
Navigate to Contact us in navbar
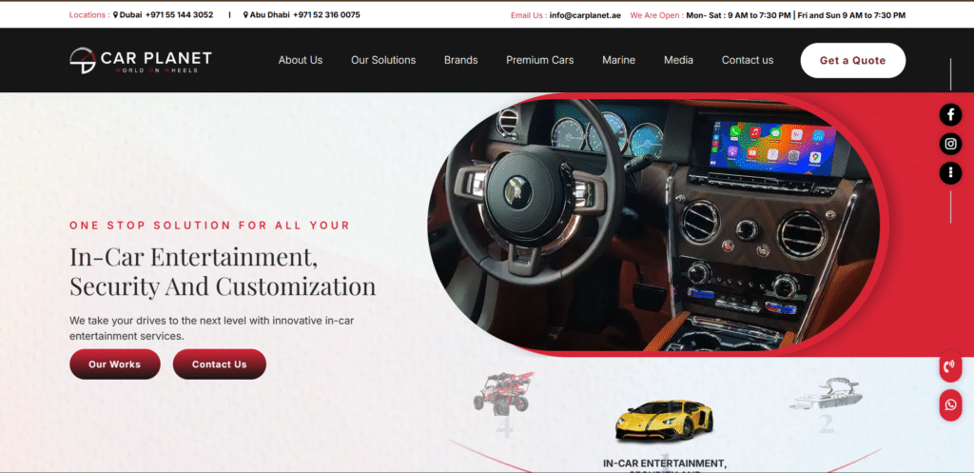click(747, 60)
